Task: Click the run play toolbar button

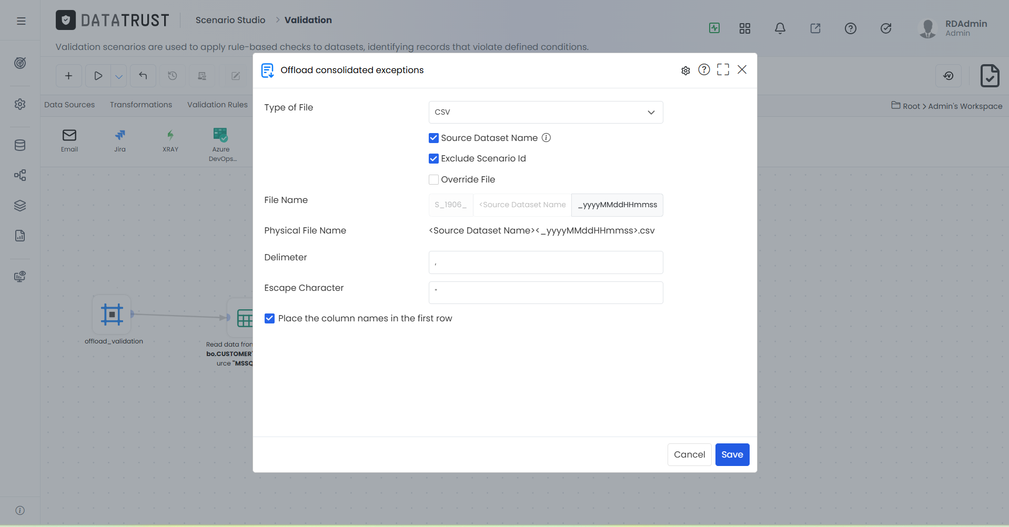Action: pos(98,76)
